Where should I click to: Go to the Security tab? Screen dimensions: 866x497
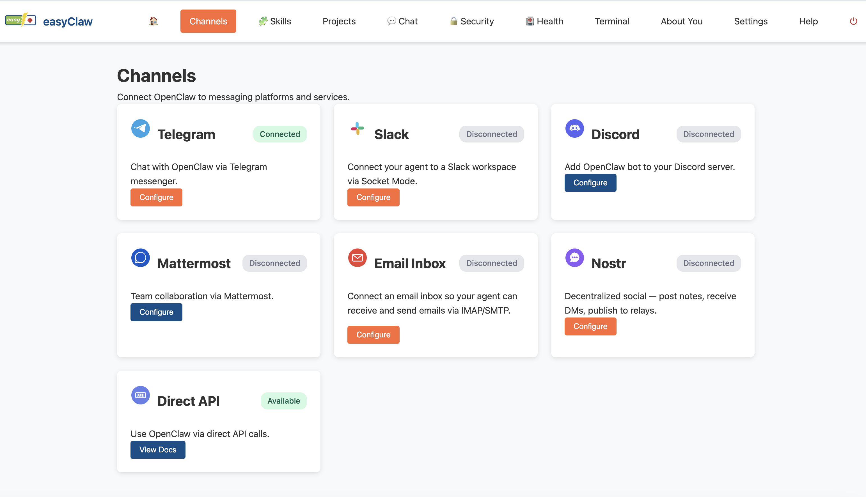472,21
